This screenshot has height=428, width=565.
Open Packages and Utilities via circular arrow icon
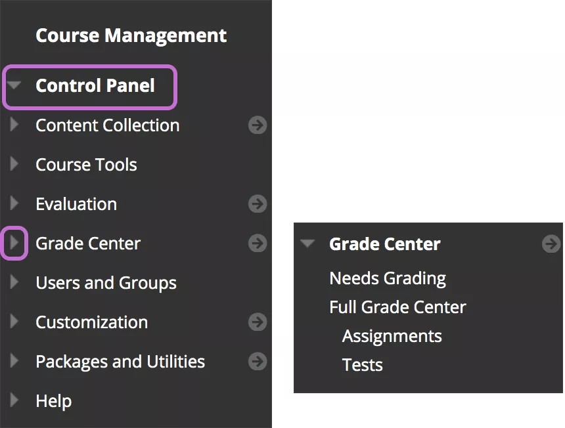258,361
